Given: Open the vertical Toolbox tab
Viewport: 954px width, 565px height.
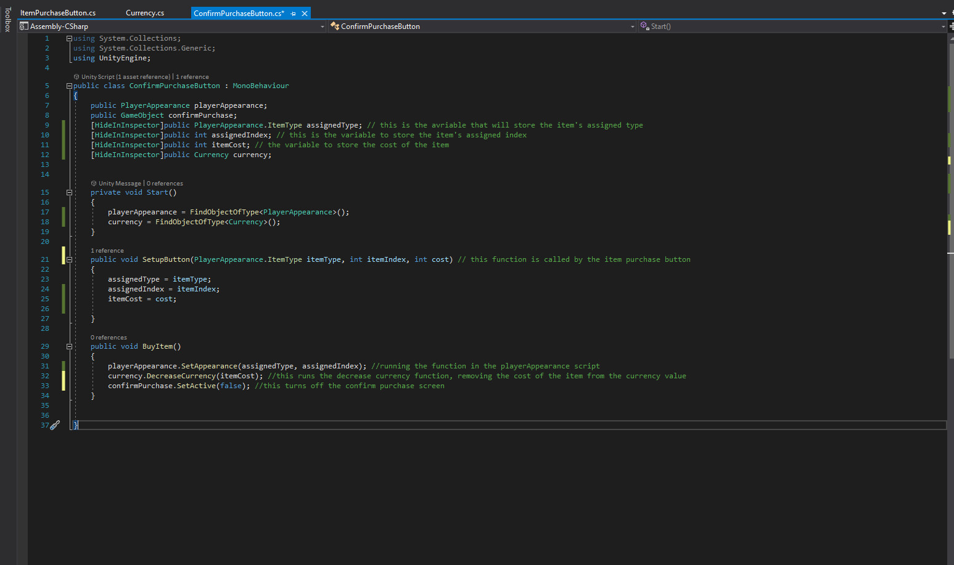Looking at the screenshot, I should click(8, 20).
